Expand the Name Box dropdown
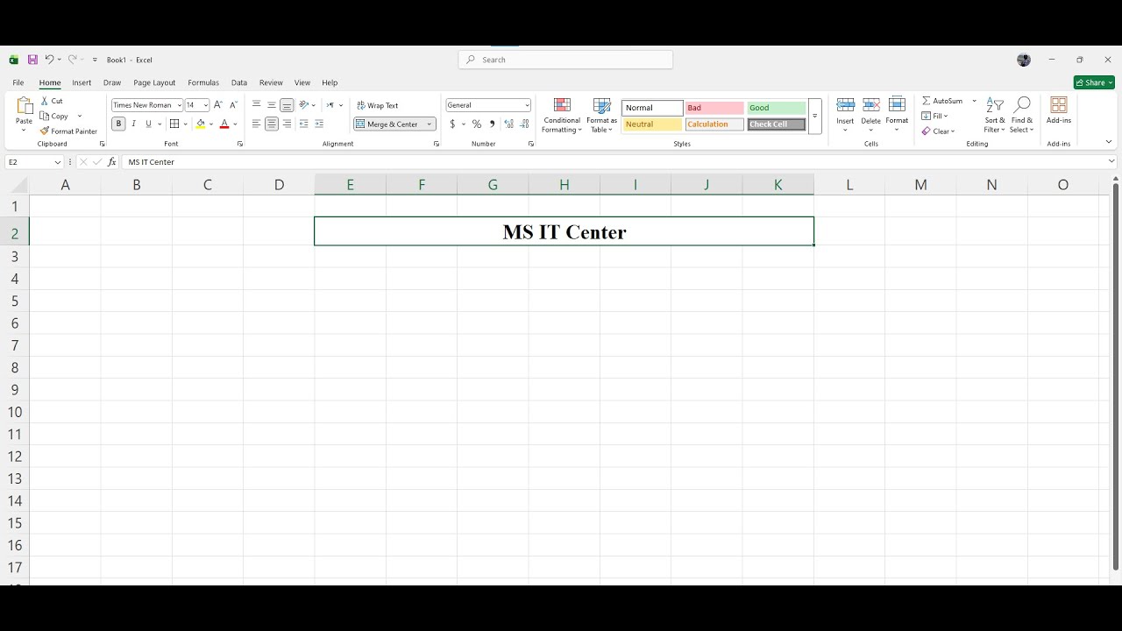The image size is (1122, 631). pos(58,162)
